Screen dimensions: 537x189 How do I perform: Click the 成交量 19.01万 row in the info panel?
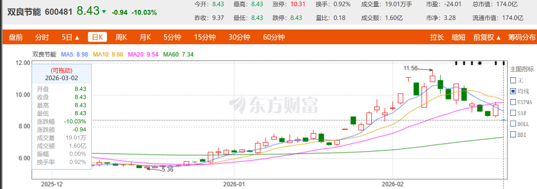pos(62,138)
